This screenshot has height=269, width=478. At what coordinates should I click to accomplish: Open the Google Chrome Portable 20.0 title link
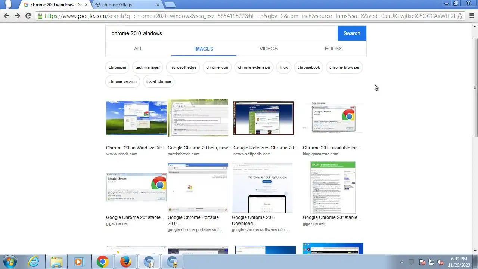coord(193,220)
